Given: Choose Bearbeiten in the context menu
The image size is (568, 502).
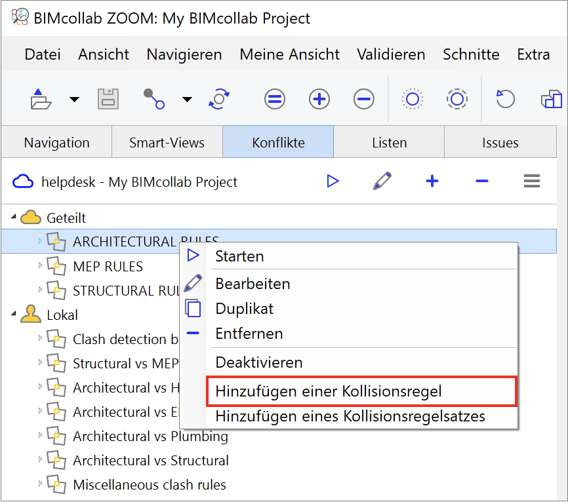Looking at the screenshot, I should pyautogui.click(x=348, y=283).
